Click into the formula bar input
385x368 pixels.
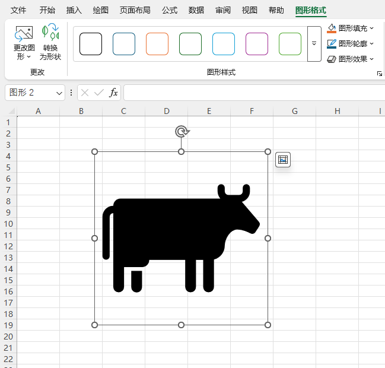254,93
